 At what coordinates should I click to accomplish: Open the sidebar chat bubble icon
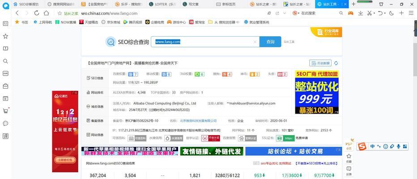5,124
